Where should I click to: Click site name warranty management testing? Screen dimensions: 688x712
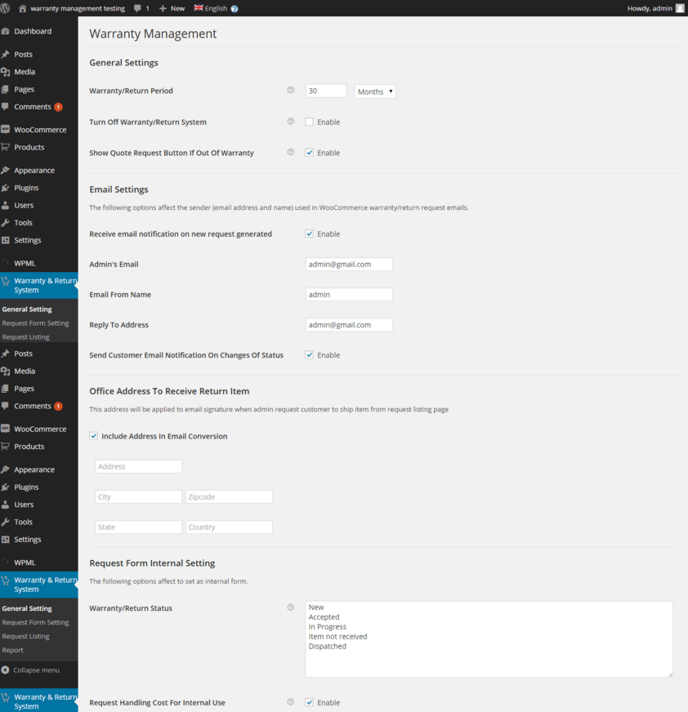[78, 8]
